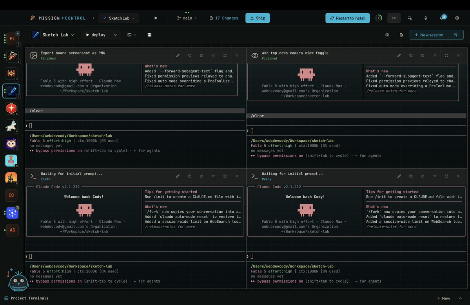Viewport: 470px width, 305px height.
Task: Pin the Add top-down camera view session
Action: point(435,55)
